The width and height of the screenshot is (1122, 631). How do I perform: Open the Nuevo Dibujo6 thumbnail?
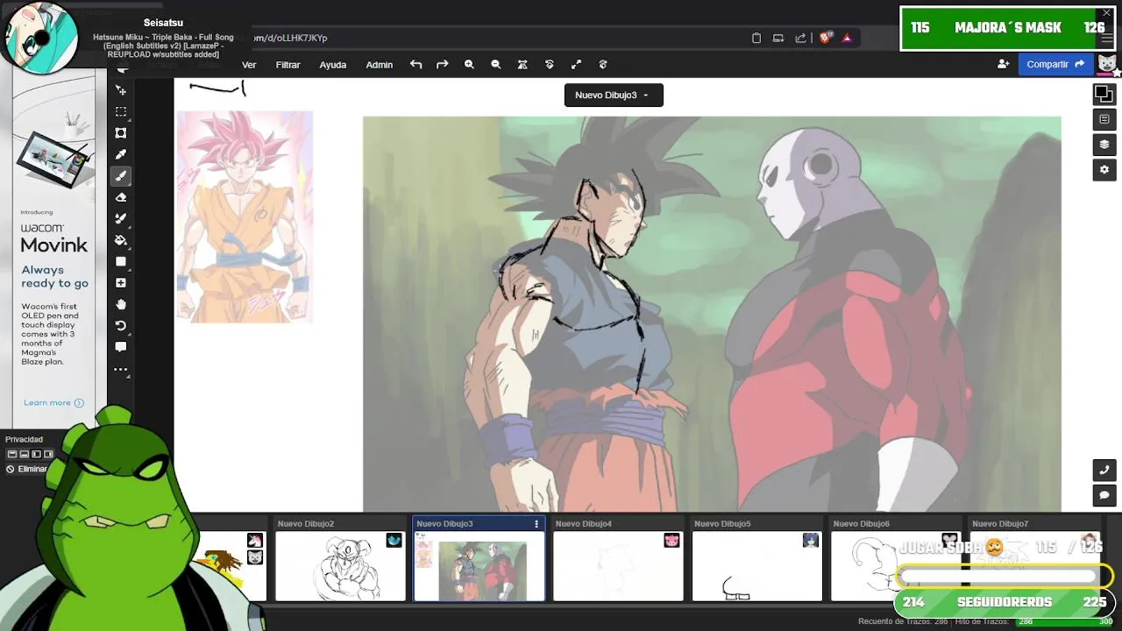point(896,565)
